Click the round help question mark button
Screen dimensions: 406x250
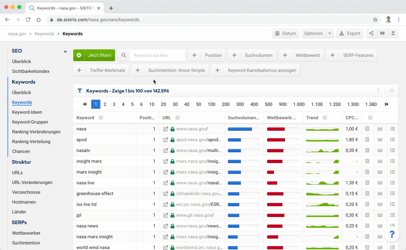pos(392,234)
